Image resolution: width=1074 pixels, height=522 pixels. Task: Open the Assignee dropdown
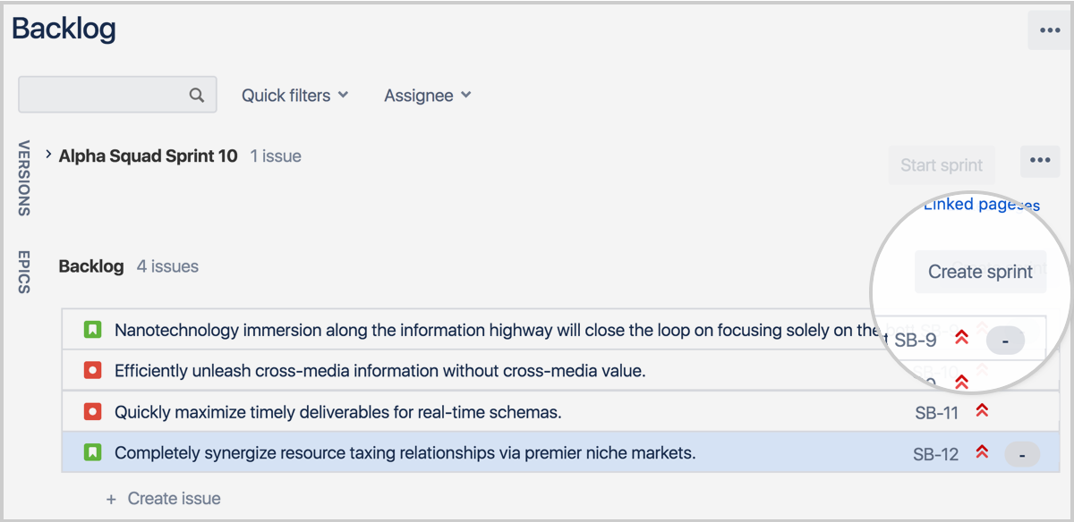pyautogui.click(x=427, y=95)
